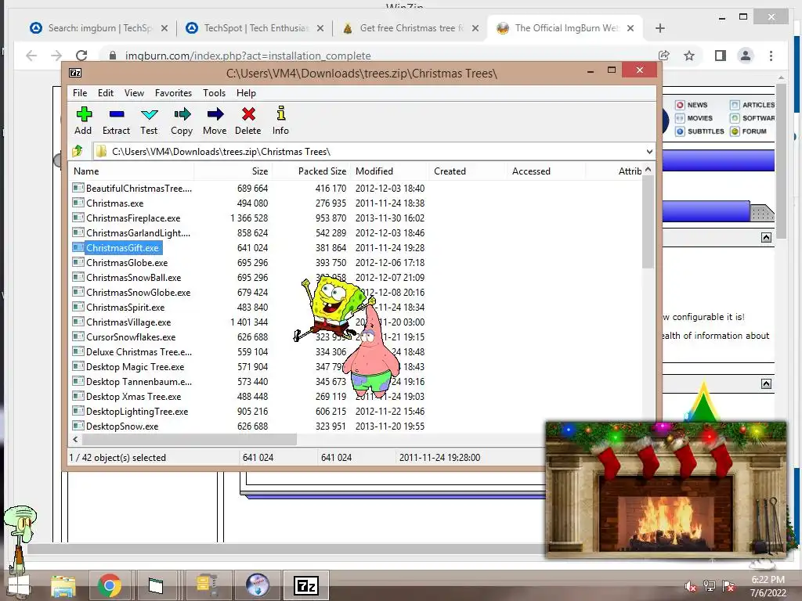The image size is (802, 601).
Task: Open the Windows Start button
Action: click(x=20, y=585)
